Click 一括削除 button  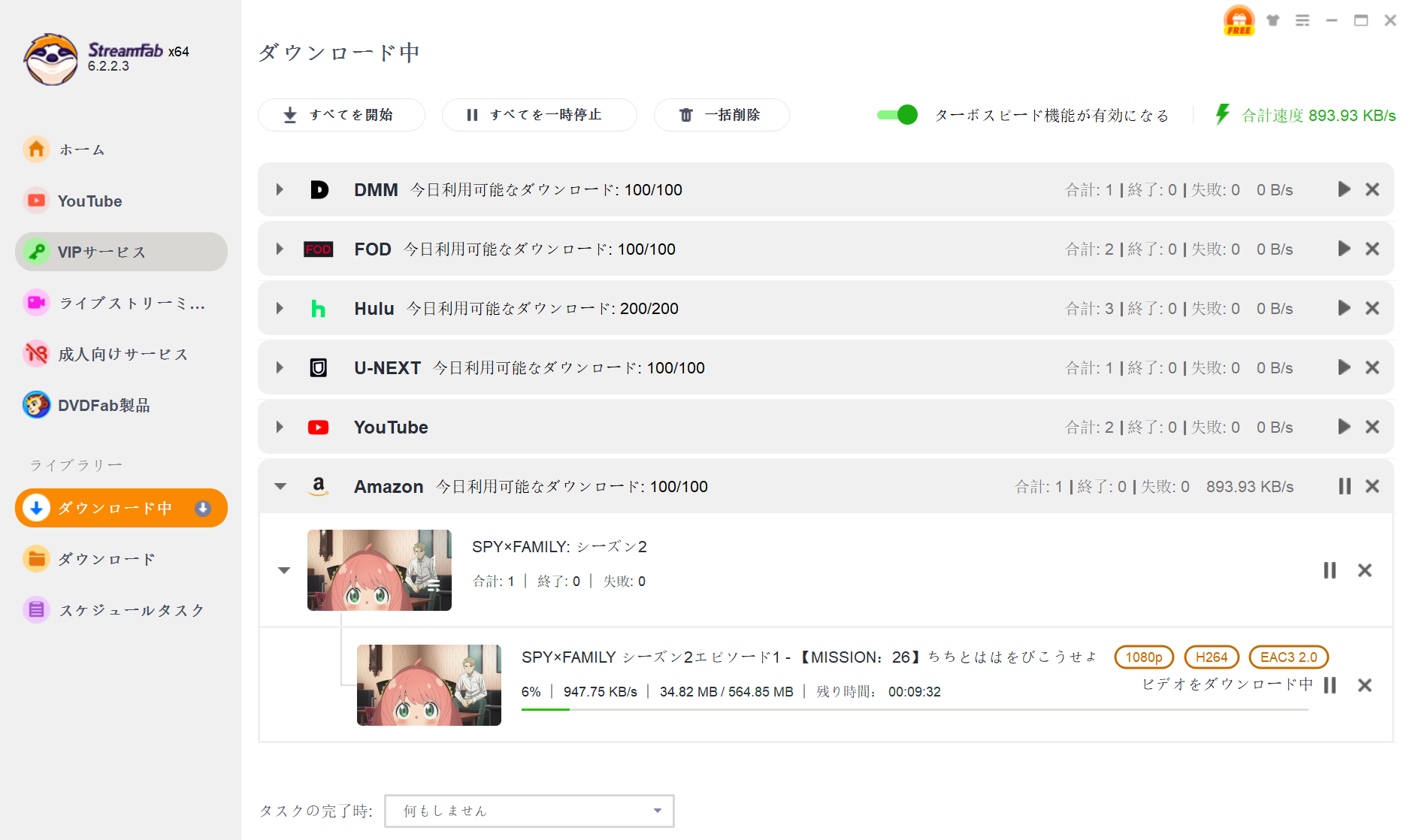[x=722, y=115]
